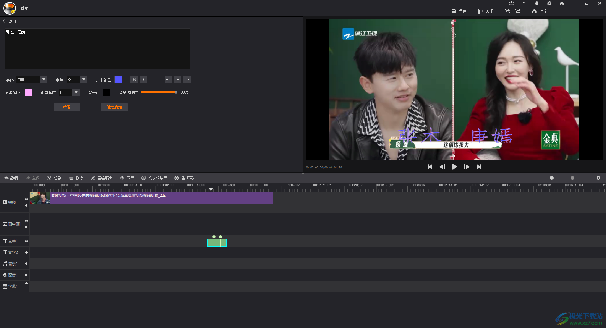Toggle visibility of the 文字1 track
606x328 pixels.
27,241
